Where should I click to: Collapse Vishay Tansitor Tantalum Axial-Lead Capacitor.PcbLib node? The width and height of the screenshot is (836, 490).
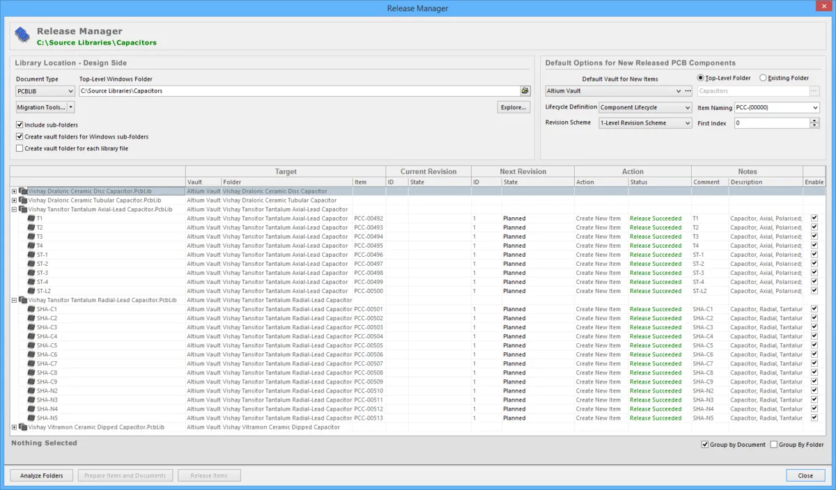pyautogui.click(x=15, y=210)
